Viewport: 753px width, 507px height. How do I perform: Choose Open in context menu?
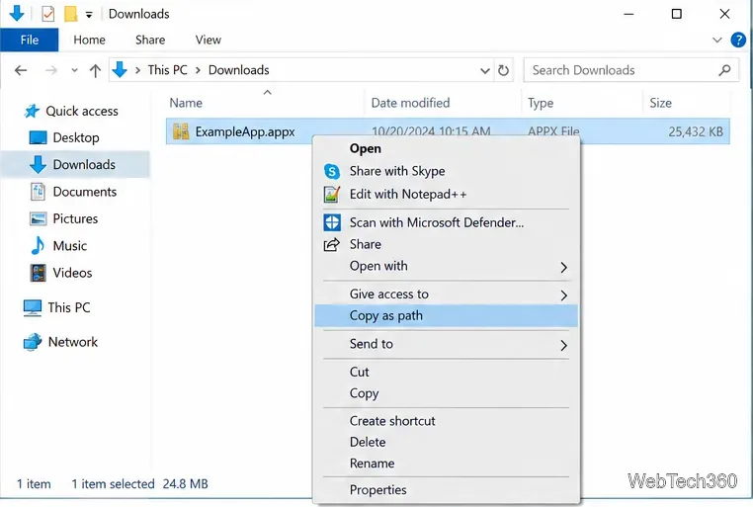pyautogui.click(x=446, y=149)
